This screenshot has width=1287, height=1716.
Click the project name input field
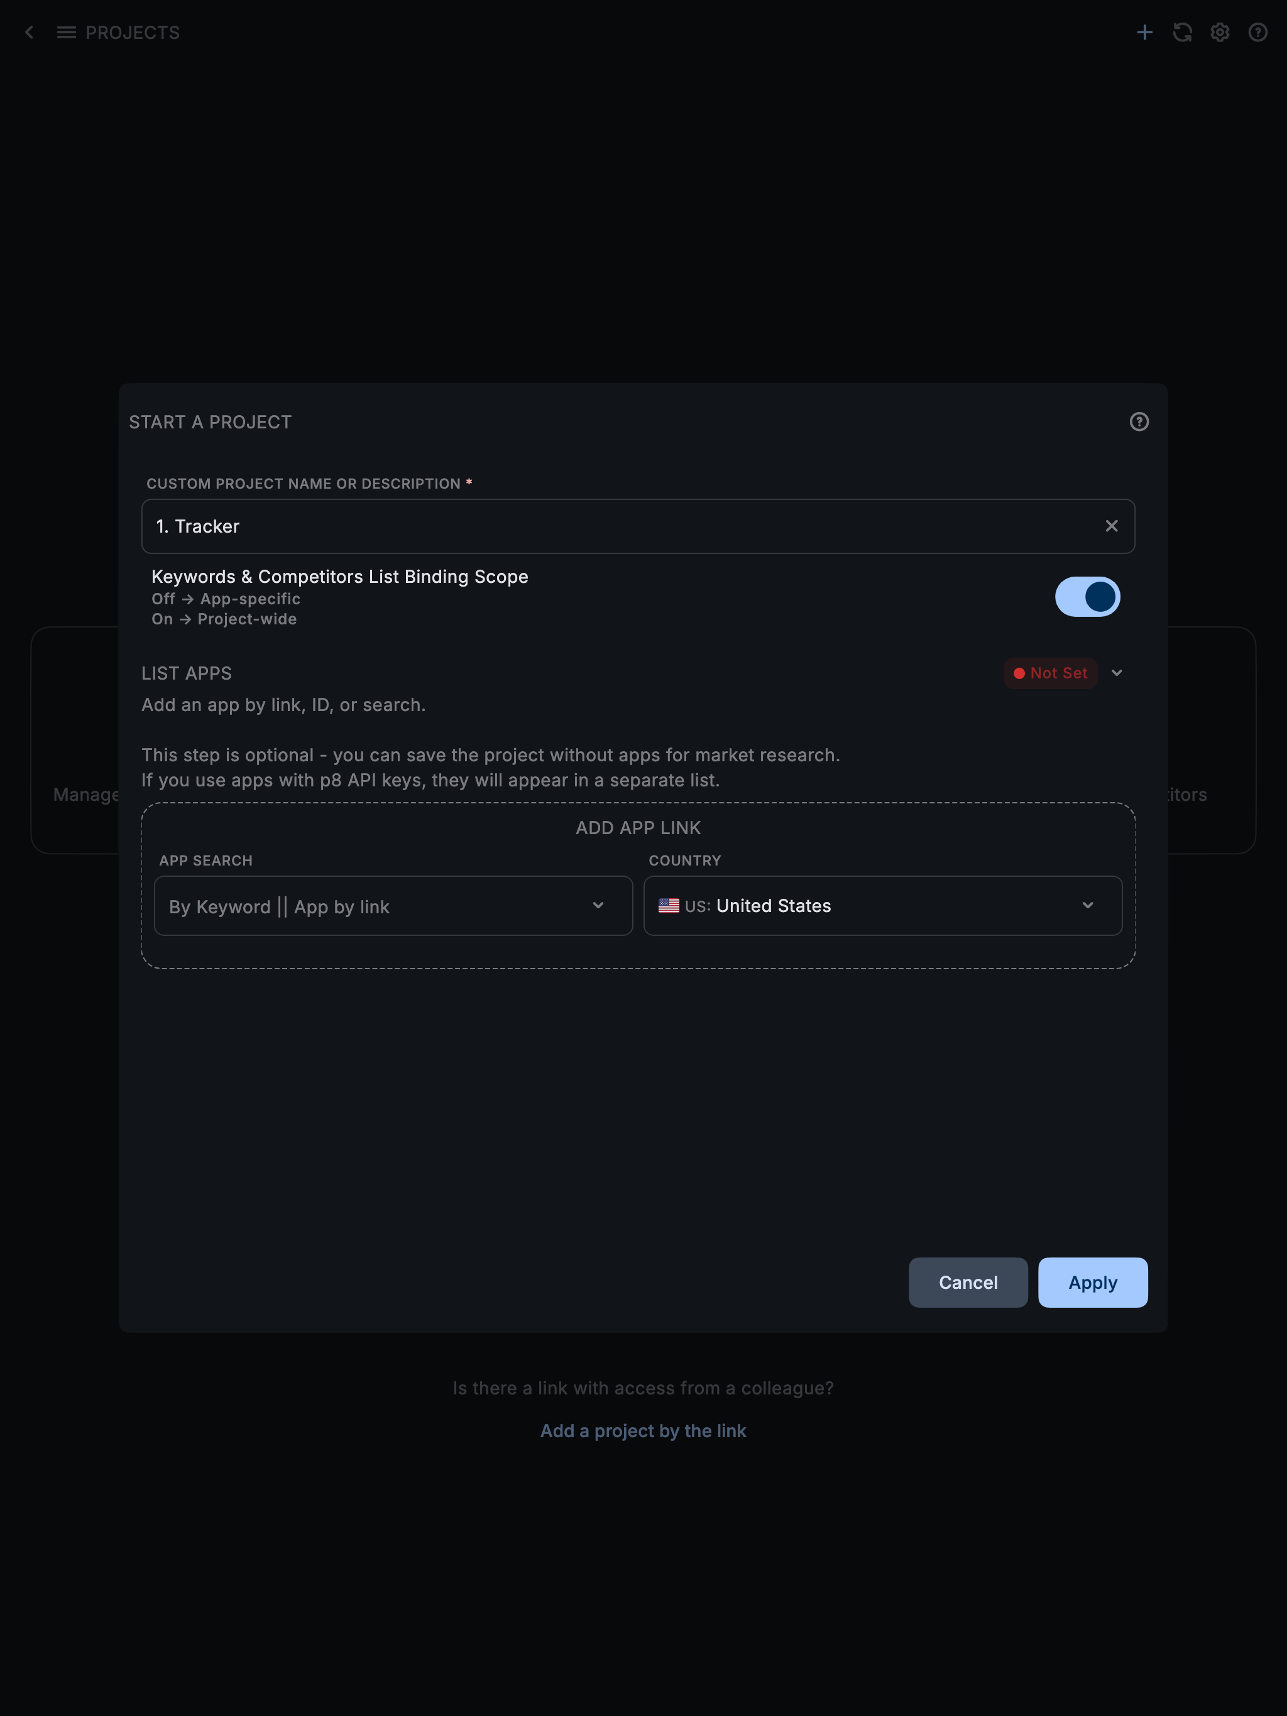click(621, 526)
